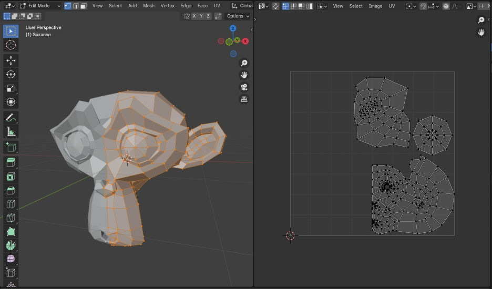Pick the Rotate tool in toolbar
492x289 pixels.
[x=11, y=75]
